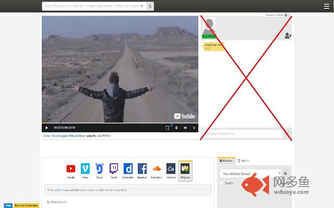Viewport: 334px width, 208px height.
Task: Click the Browser Extension button
Action: [x=26, y=205]
